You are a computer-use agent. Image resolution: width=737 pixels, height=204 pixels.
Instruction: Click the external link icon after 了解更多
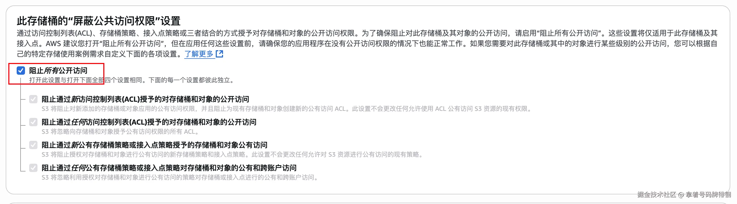[219, 54]
